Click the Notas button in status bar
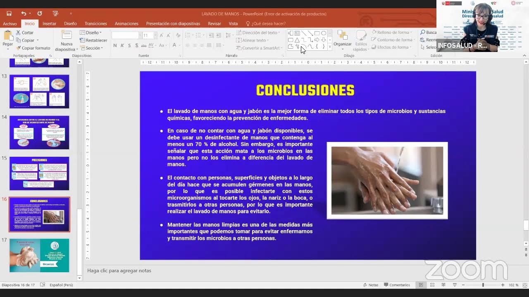Image resolution: width=529 pixels, height=297 pixels. (371, 285)
